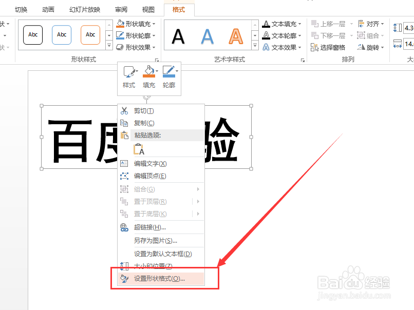Screen dimensions: 414x310
Task: Click the Group (组合) ribbon icon
Action: pyautogui.click(x=361, y=35)
